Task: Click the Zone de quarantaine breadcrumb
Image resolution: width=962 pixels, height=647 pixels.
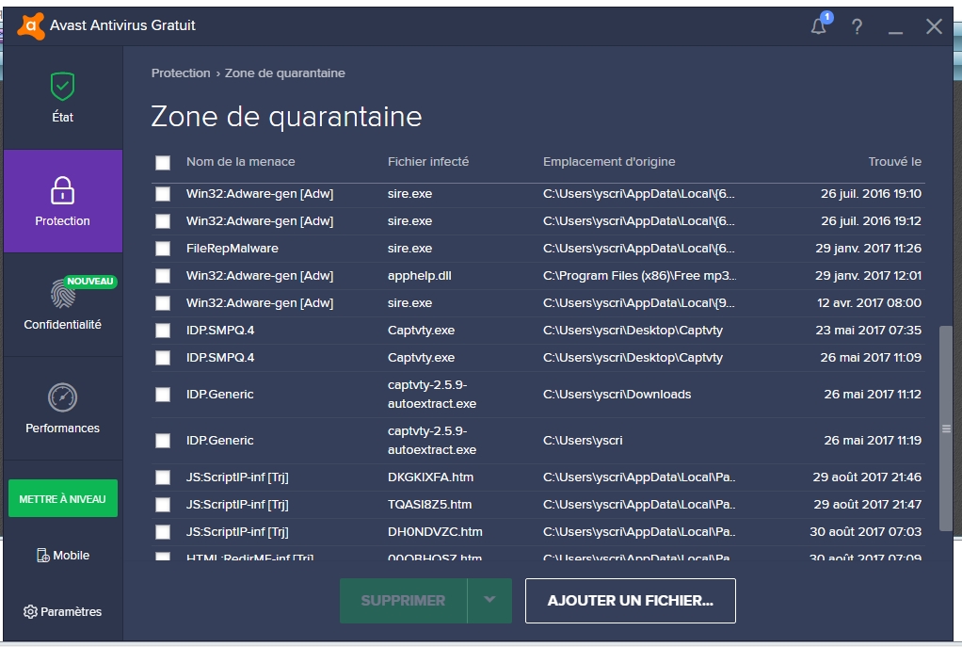Action: pos(284,73)
